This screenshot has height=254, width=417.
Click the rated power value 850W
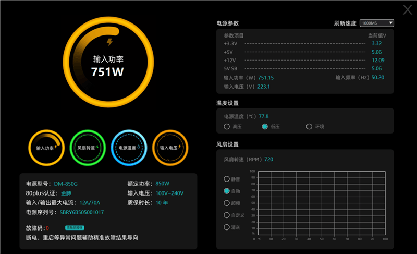tap(162, 184)
